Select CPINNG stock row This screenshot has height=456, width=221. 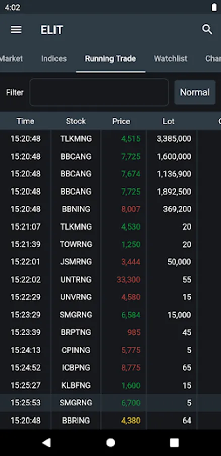(111, 350)
